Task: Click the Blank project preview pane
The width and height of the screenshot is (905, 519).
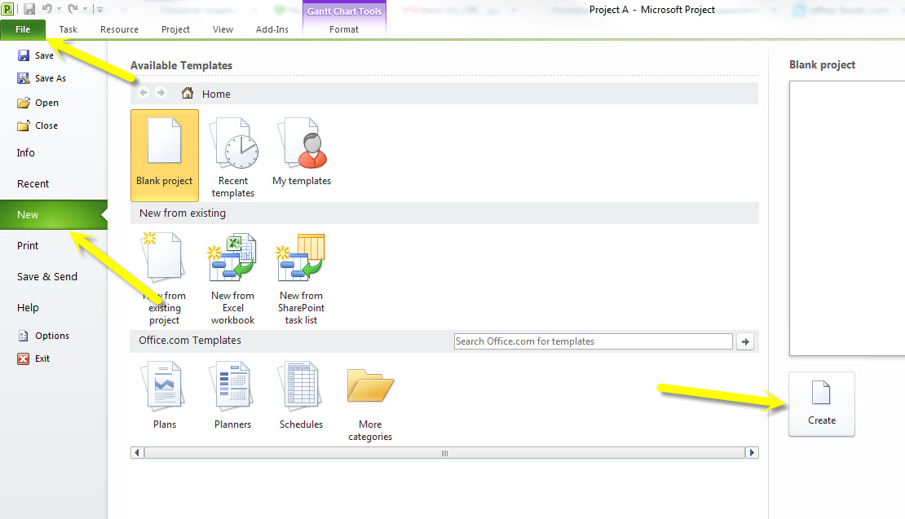Action: 847,218
